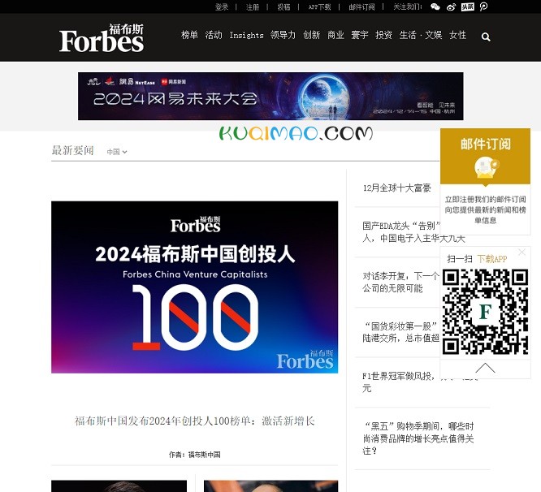541x492 pixels.
Task: Open headline 福布斯中国发布2024年创投人100榜单
Action: point(195,421)
